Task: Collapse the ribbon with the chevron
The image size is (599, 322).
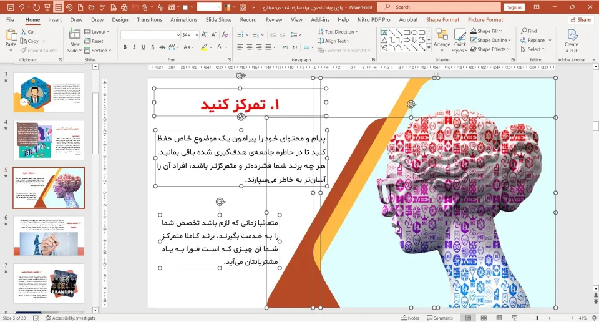Action: tap(593, 60)
